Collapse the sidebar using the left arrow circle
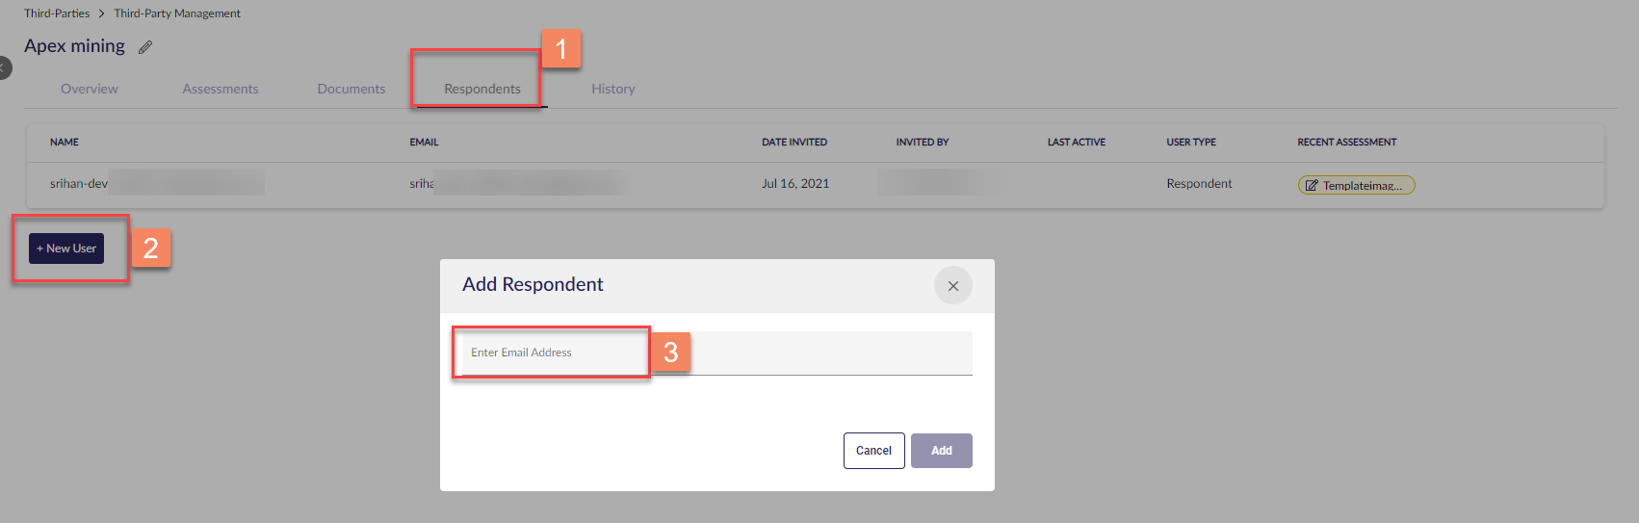Viewport: 1639px width, 523px height. (4, 67)
